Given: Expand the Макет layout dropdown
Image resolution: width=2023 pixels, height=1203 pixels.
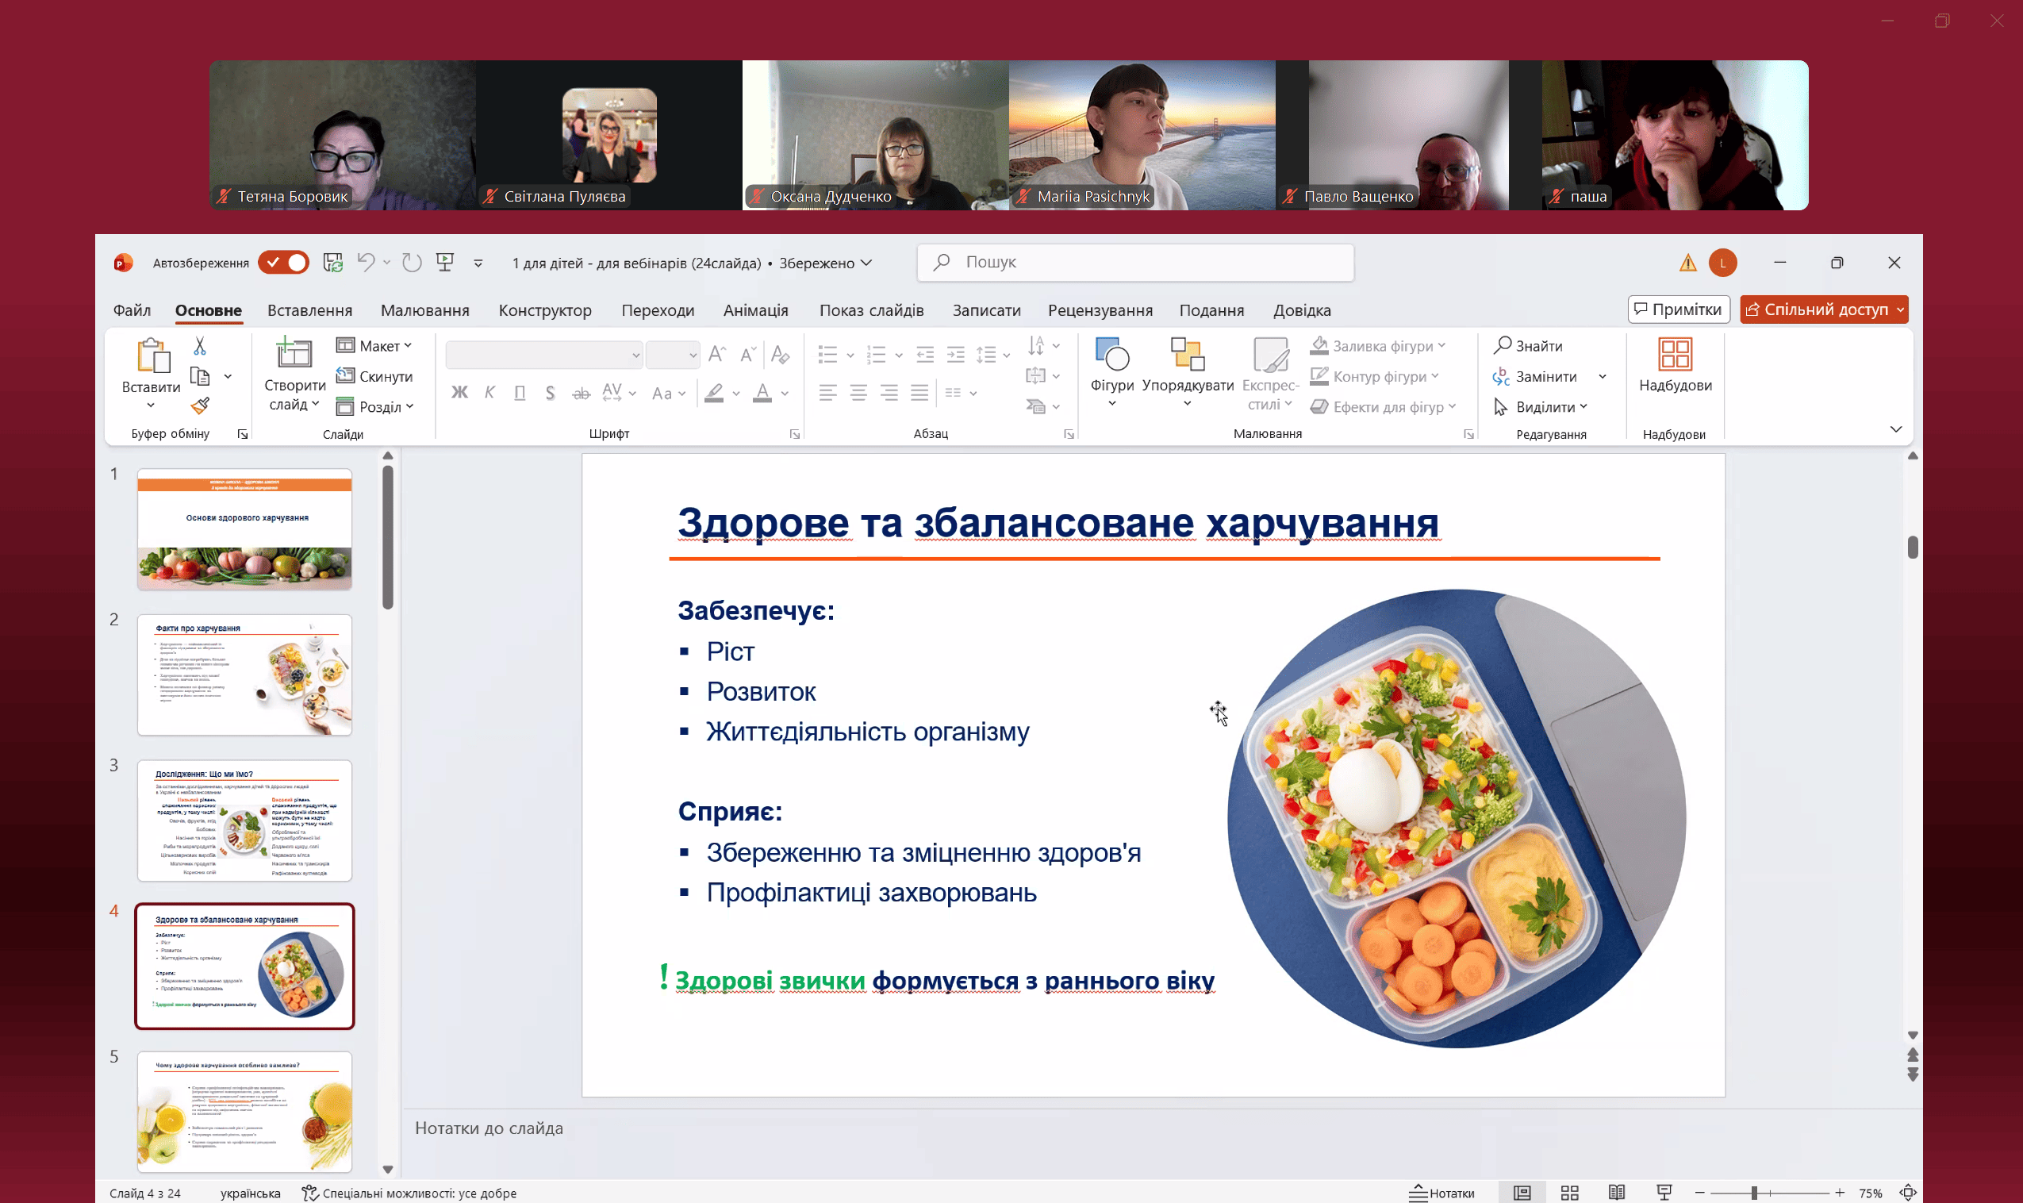Looking at the screenshot, I should pos(374,346).
